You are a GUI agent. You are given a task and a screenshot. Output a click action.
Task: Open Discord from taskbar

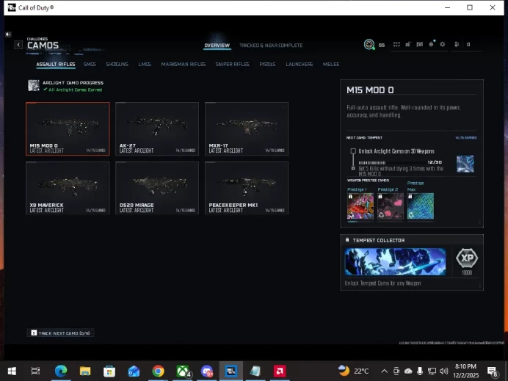207,371
